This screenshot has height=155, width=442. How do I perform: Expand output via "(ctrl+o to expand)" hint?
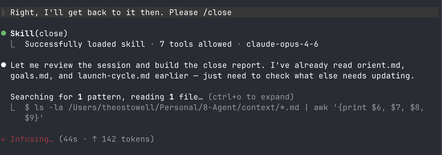pyautogui.click(x=251, y=97)
